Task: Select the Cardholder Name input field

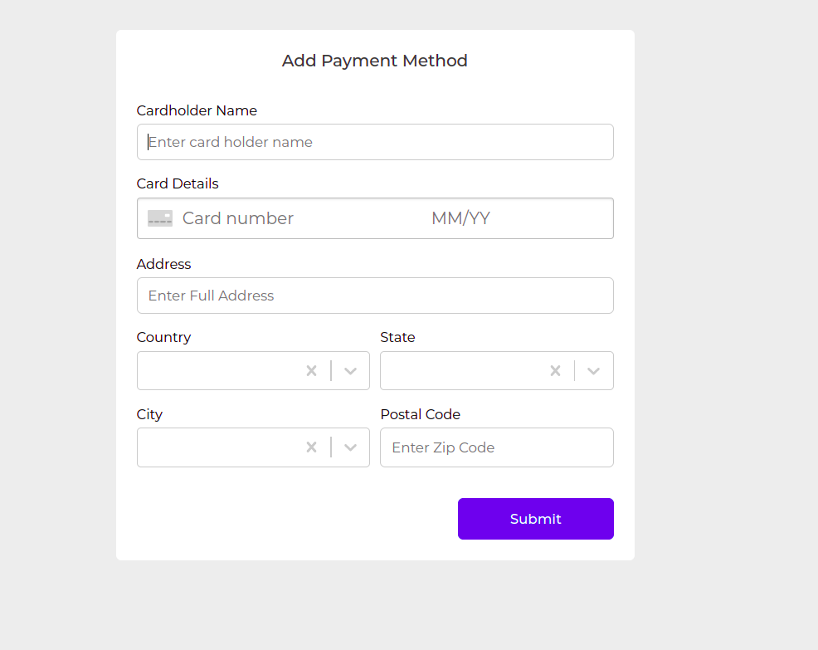Action: (375, 142)
